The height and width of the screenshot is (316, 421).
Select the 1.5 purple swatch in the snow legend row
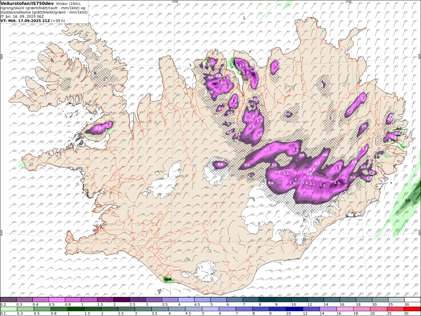click(105, 300)
